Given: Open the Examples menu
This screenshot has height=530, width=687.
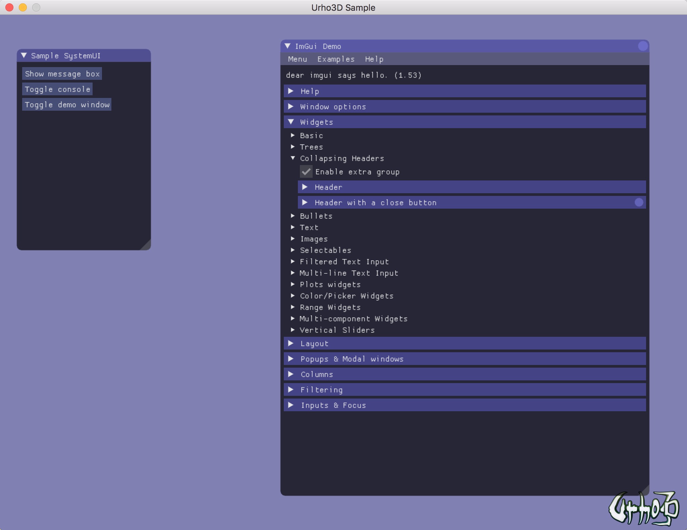Looking at the screenshot, I should [x=336, y=59].
